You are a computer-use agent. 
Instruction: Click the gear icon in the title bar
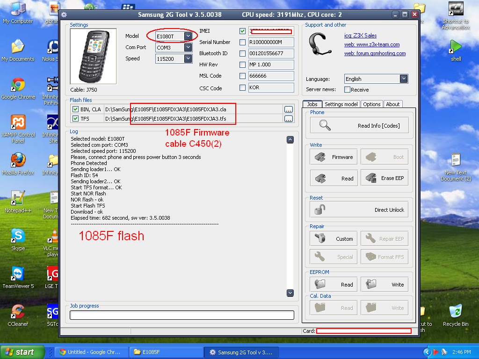(64, 14)
